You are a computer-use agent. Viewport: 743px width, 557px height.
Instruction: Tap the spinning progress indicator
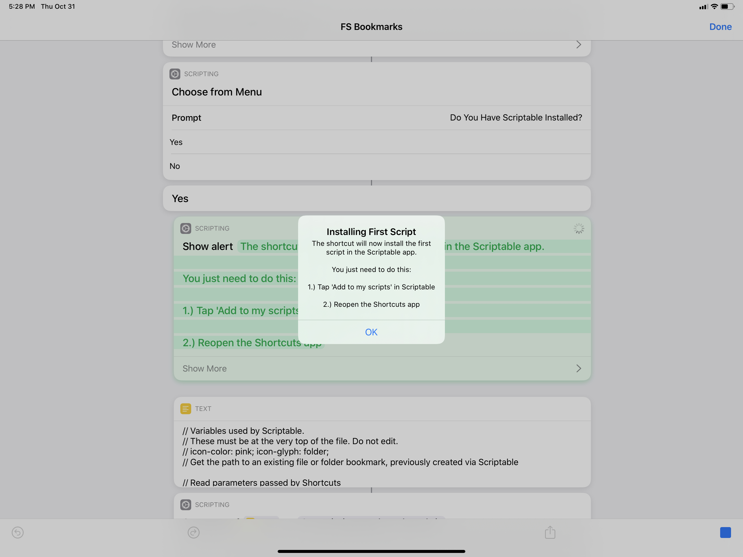579,229
